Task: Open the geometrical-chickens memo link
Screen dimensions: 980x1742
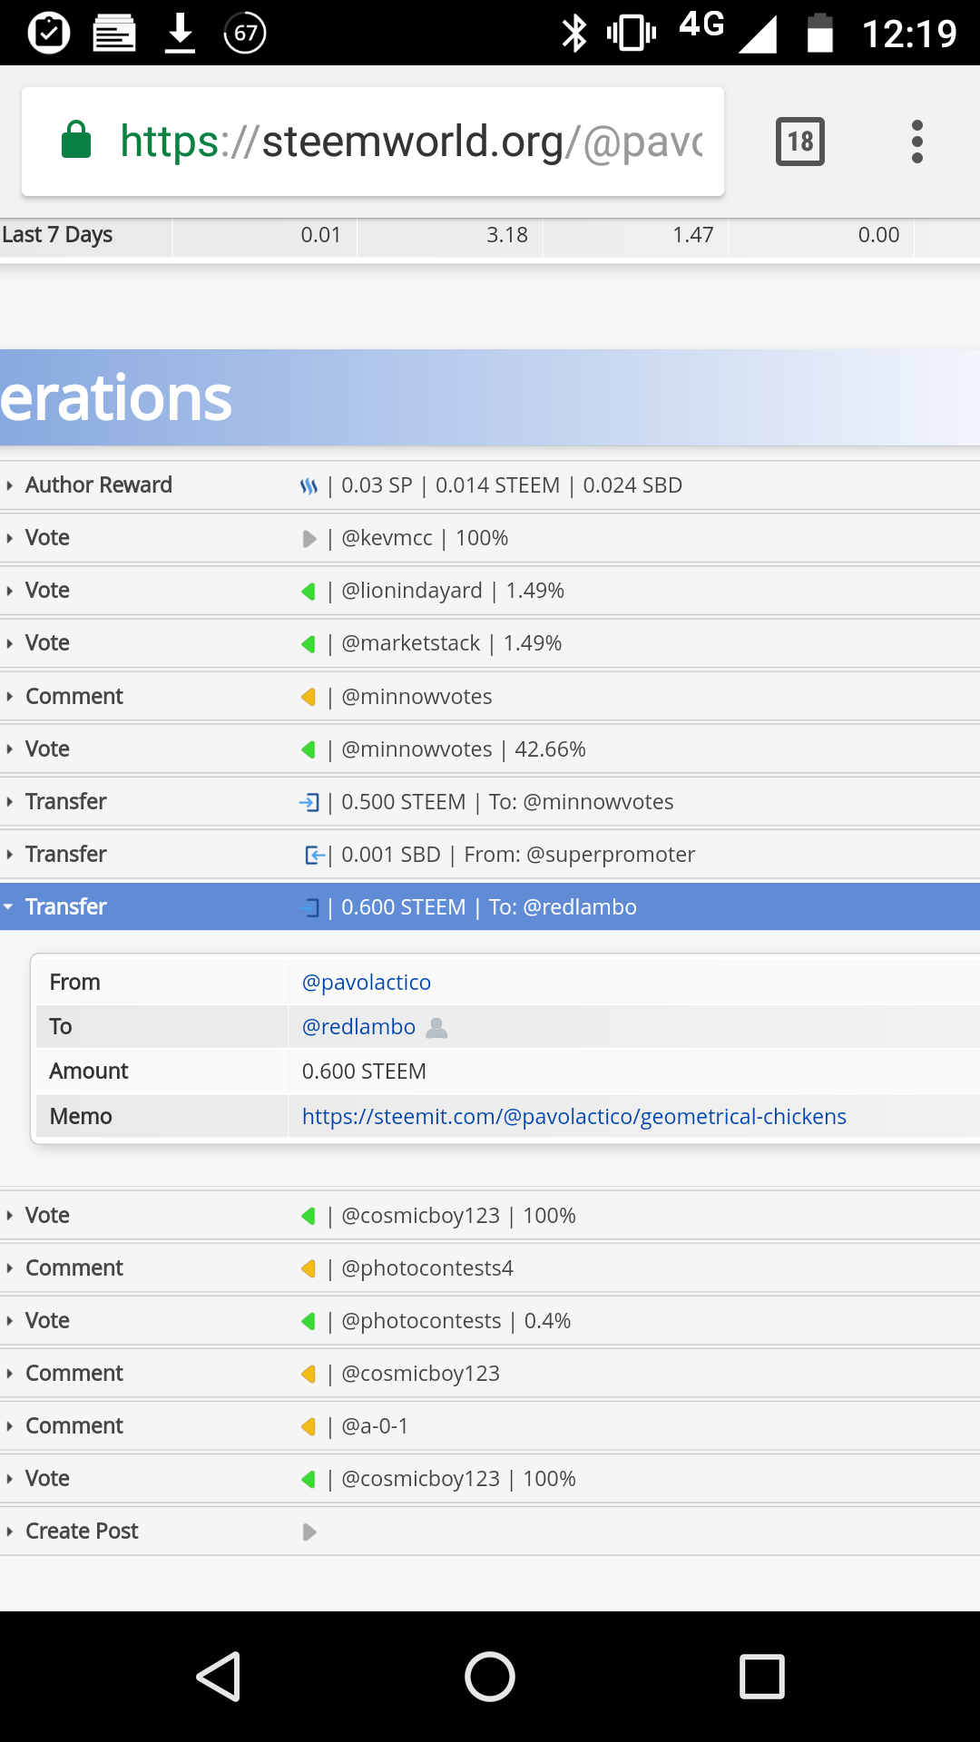Action: tap(573, 1117)
